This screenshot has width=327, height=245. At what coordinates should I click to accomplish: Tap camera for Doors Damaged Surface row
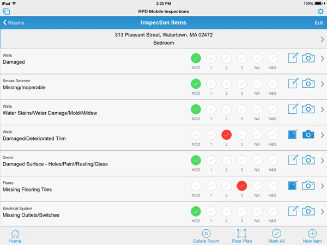(x=308, y=160)
